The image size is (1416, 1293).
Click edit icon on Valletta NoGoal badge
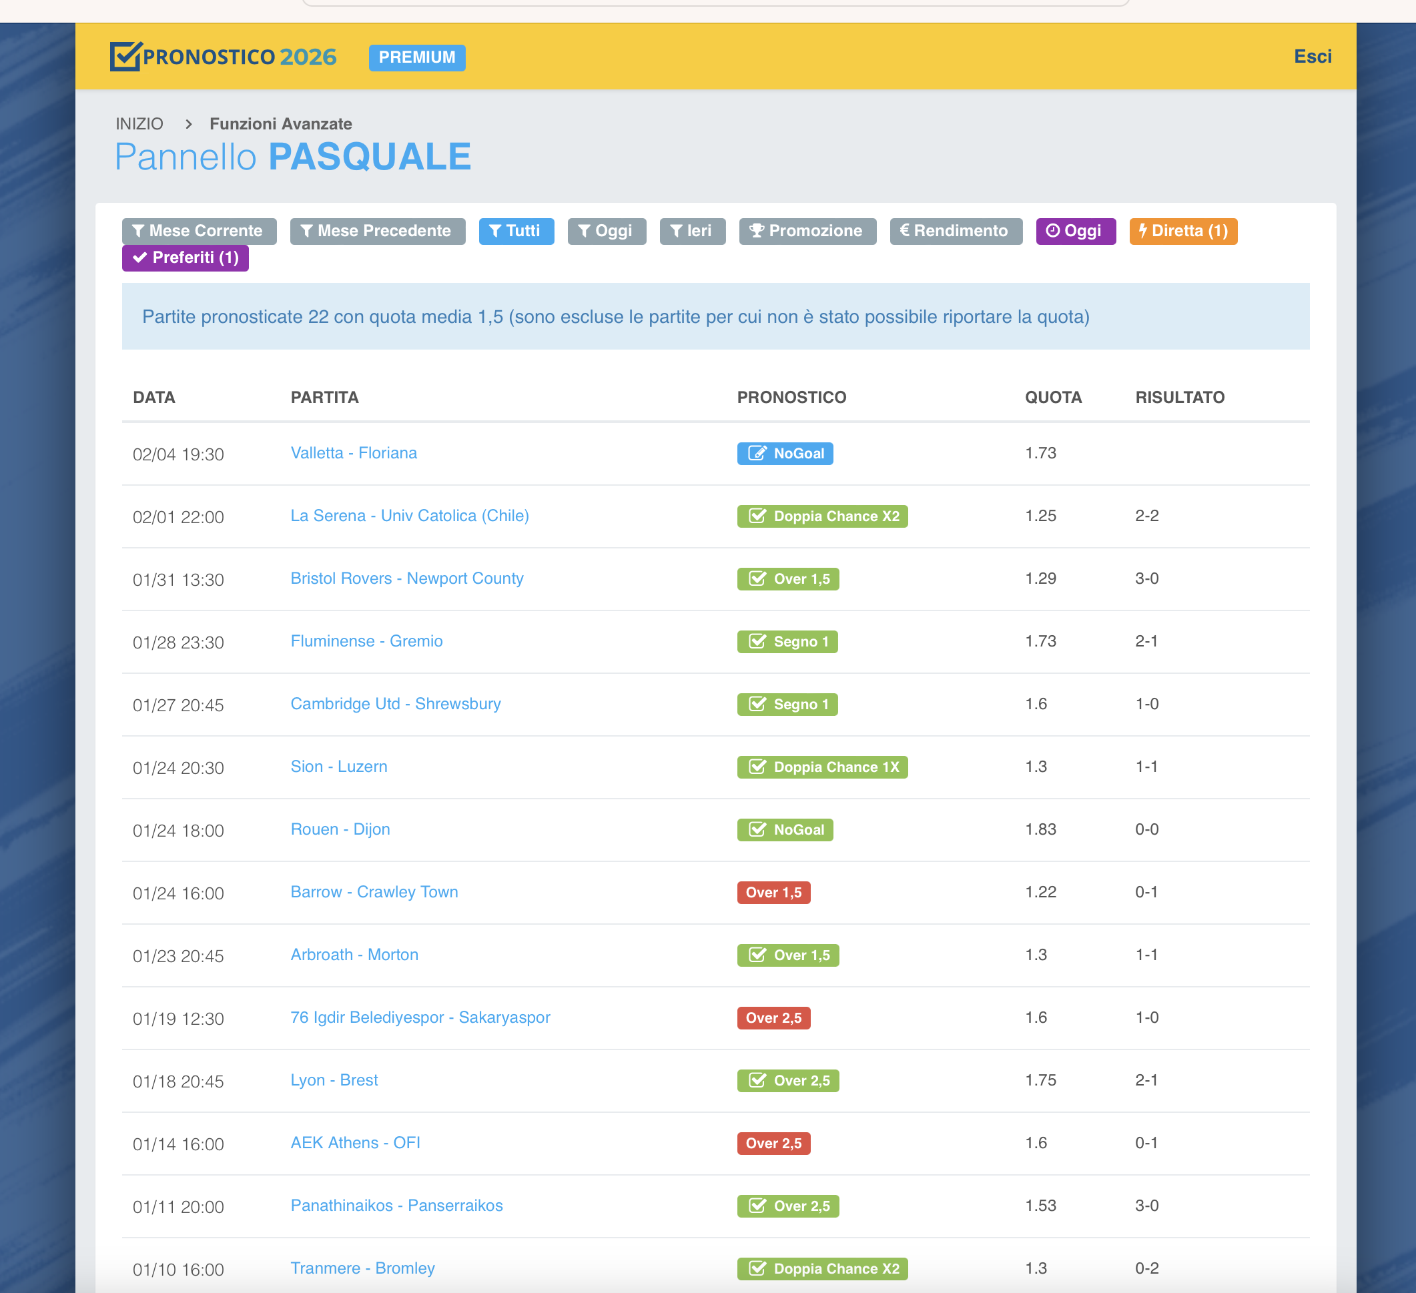pyautogui.click(x=757, y=454)
